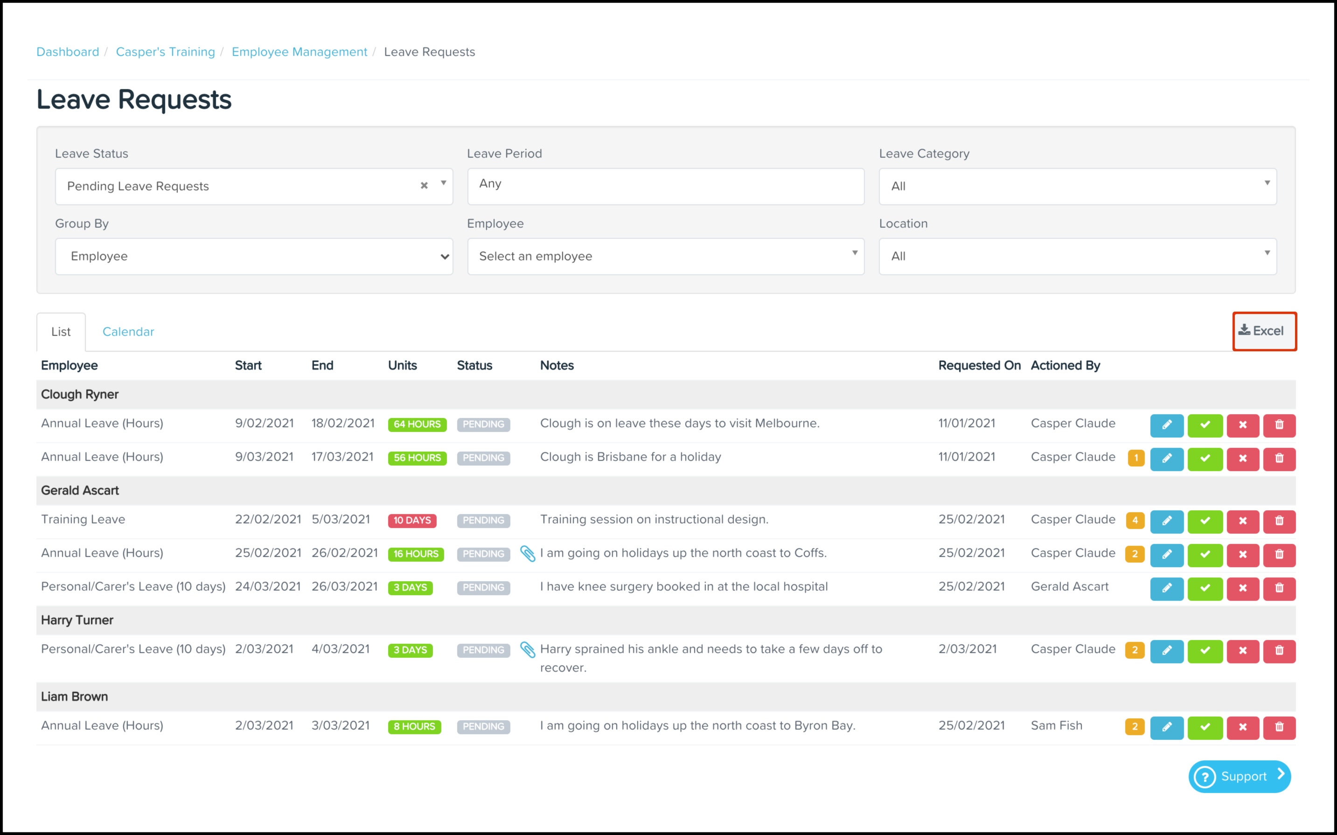Decline Liam Brown's Byron Bay leave request
The width and height of the screenshot is (1337, 835).
click(1242, 727)
